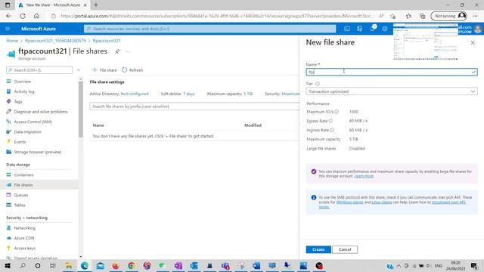The width and height of the screenshot is (484, 272).
Task: Click the + File share button
Action: [104, 70]
